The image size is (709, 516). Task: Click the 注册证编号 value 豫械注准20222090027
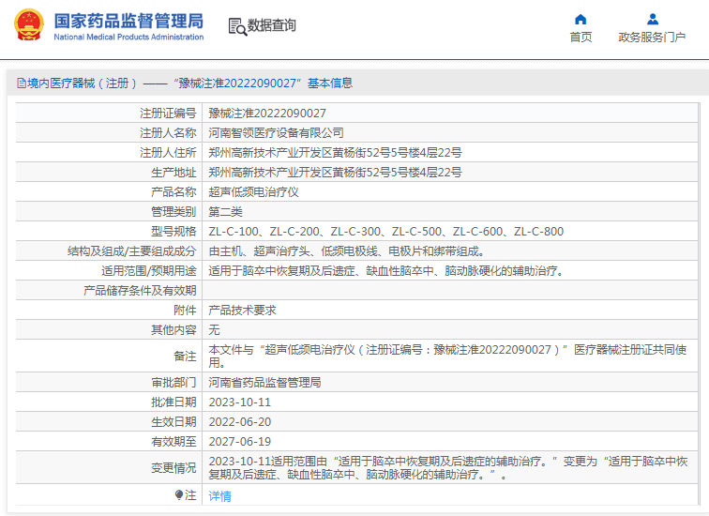[x=267, y=114]
